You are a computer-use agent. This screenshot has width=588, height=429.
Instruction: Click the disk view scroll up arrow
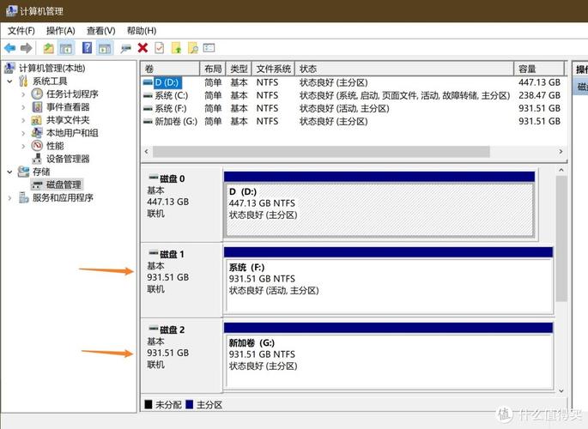coord(561,170)
